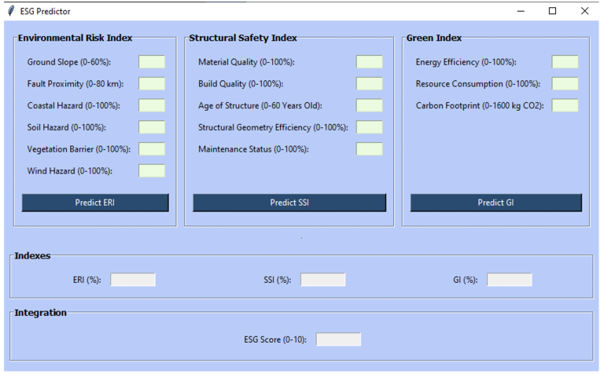Run the Predict GI button
Viewport: 604px width, 374px height.
(495, 203)
